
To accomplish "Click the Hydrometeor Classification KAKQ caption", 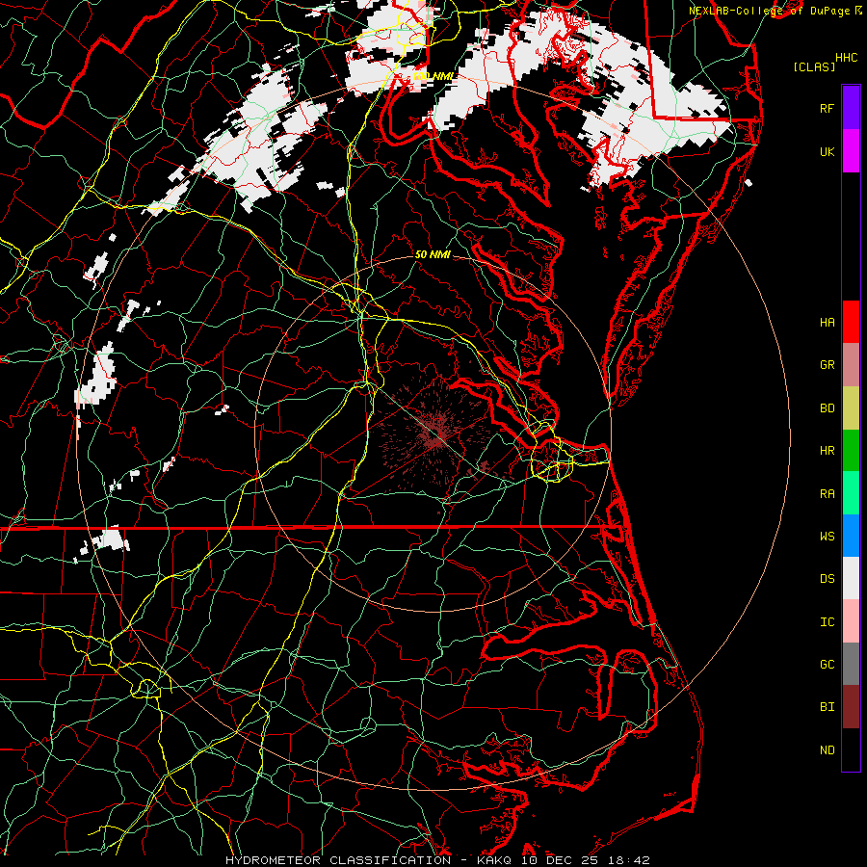I will tap(437, 860).
